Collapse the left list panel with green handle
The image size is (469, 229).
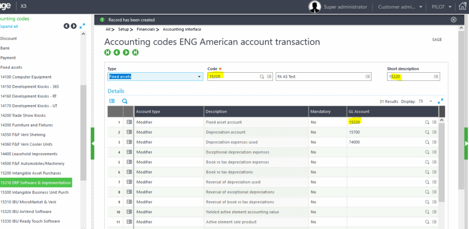(x=93, y=144)
